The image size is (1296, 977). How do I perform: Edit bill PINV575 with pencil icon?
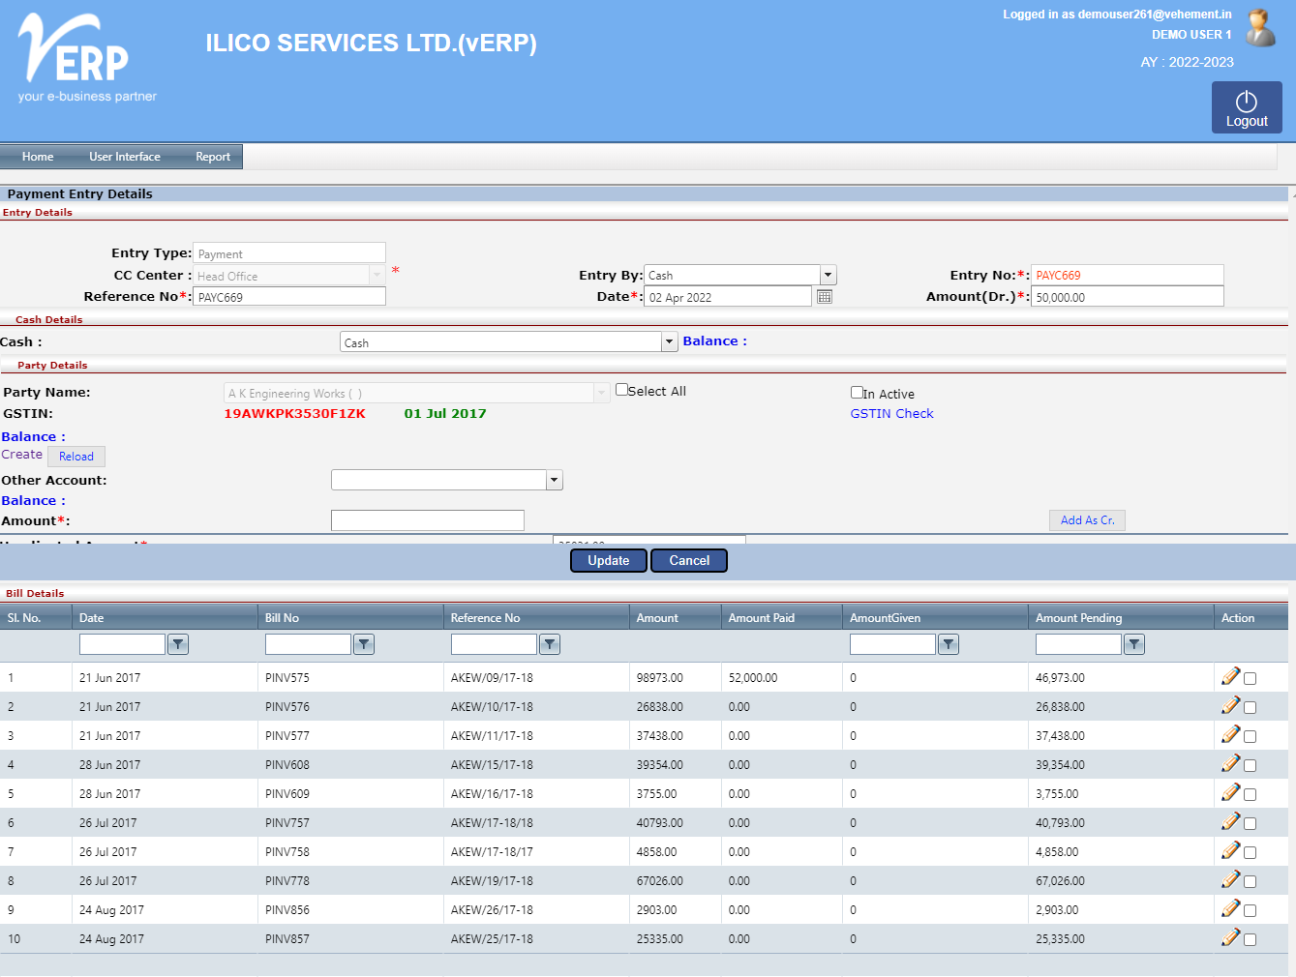1230,676
